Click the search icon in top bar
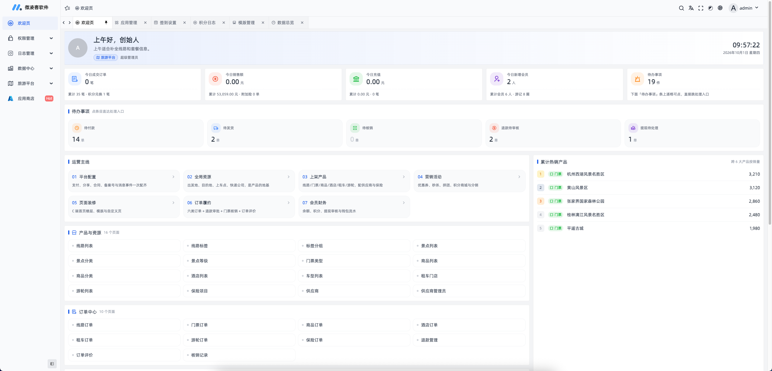Screen dimensions: 772x371 [x=681, y=8]
